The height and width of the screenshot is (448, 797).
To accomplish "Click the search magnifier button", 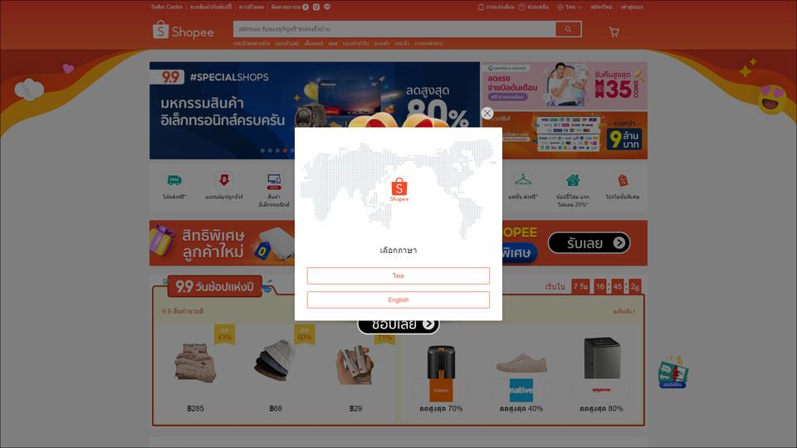I will click(568, 29).
